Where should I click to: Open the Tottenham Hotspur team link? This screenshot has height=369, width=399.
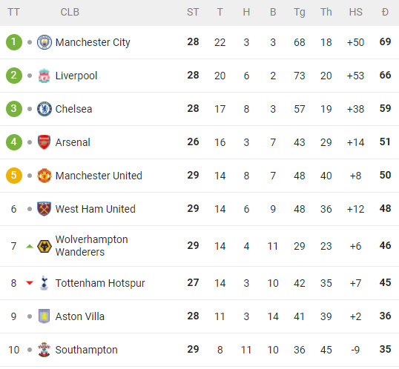[x=100, y=283]
